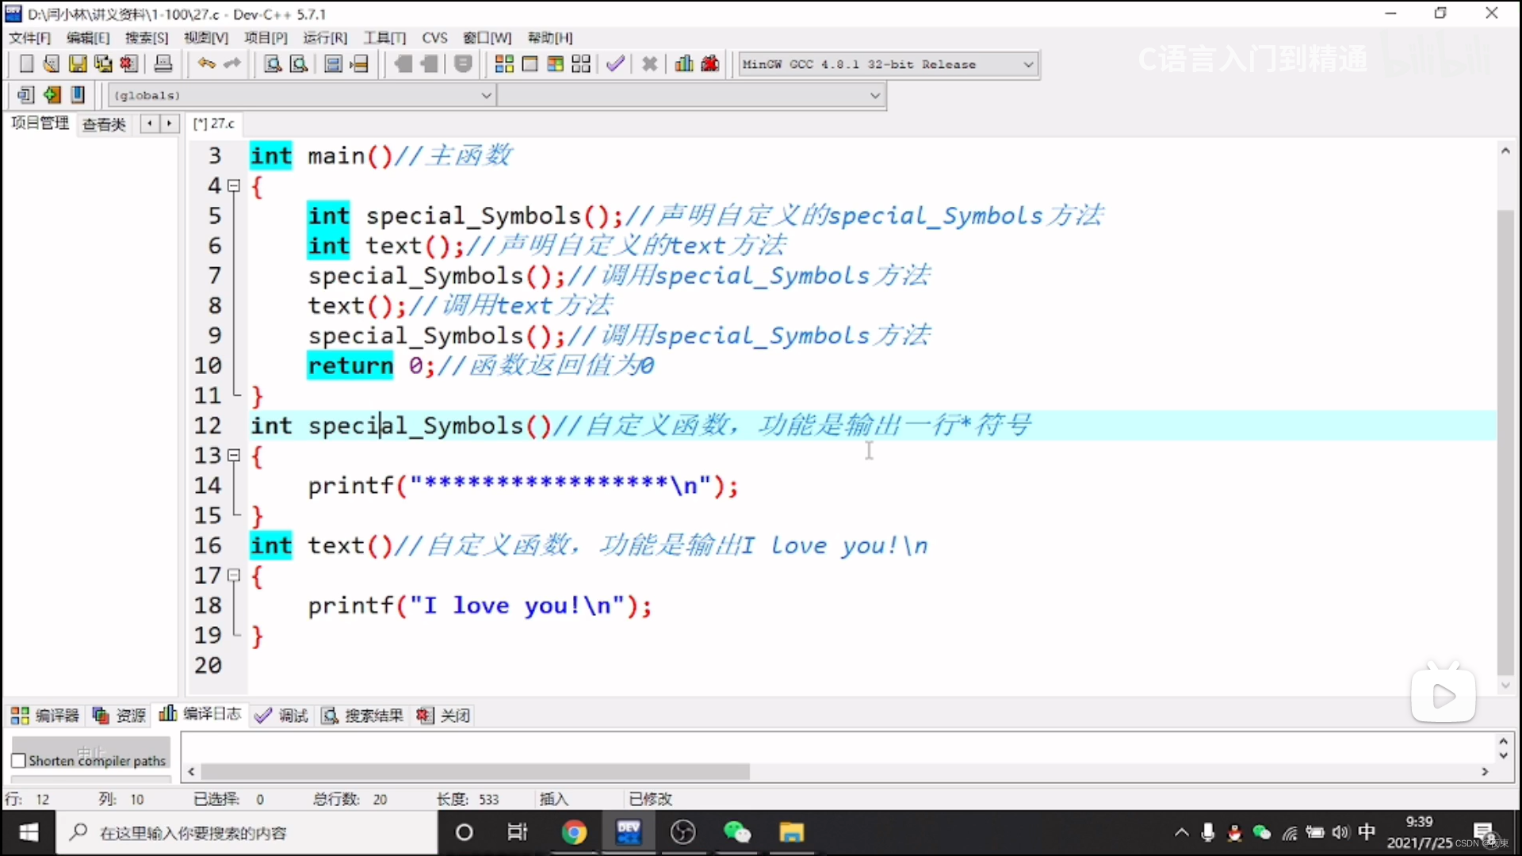Collapse the special_Symbols fold at line 13
This screenshot has height=856, width=1522.
point(234,456)
